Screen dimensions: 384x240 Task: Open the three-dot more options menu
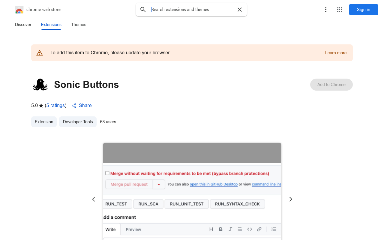click(x=326, y=10)
